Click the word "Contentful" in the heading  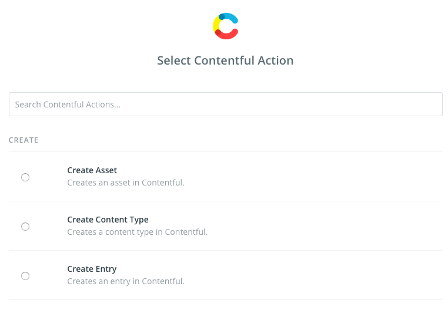(x=225, y=60)
